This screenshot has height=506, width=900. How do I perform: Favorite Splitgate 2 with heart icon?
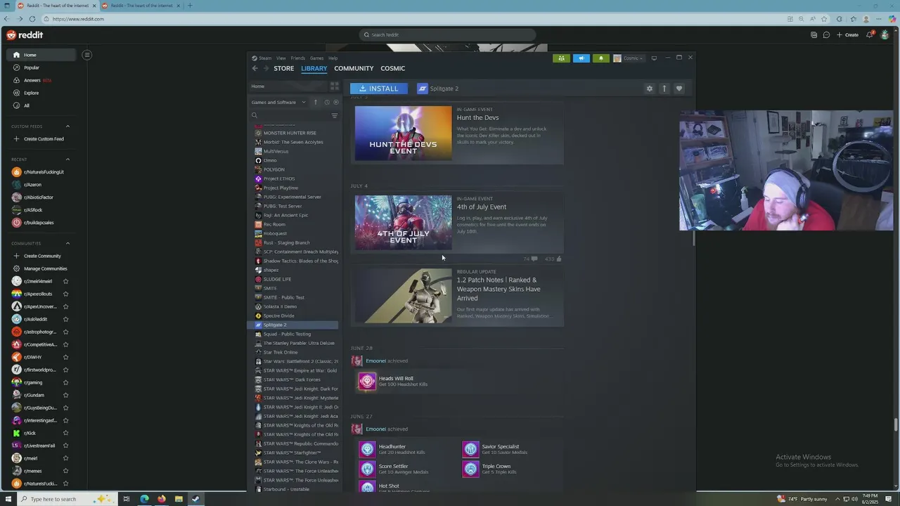(679, 89)
